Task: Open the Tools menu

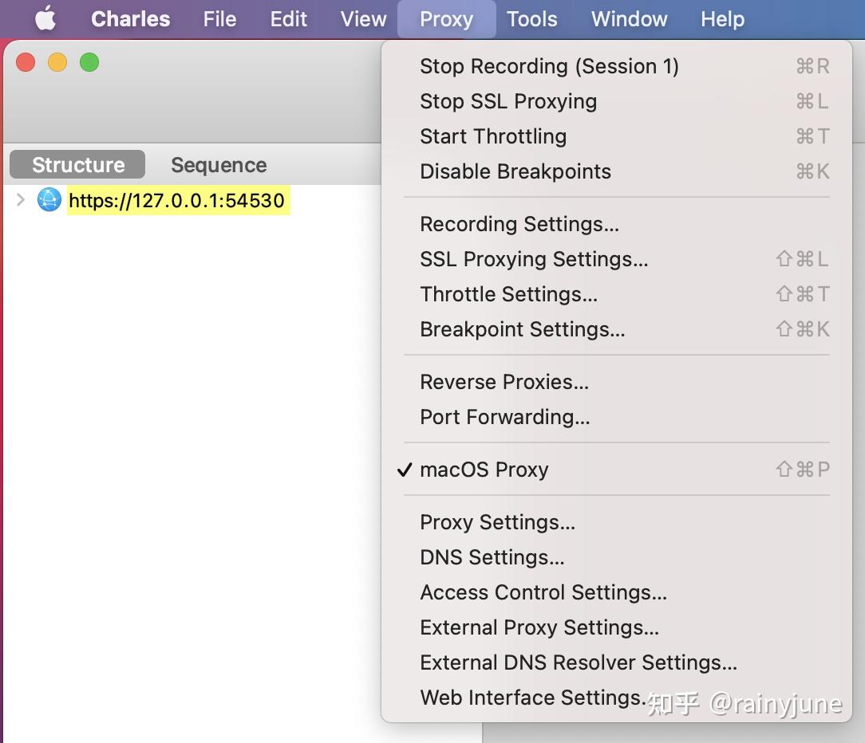Action: (x=531, y=19)
